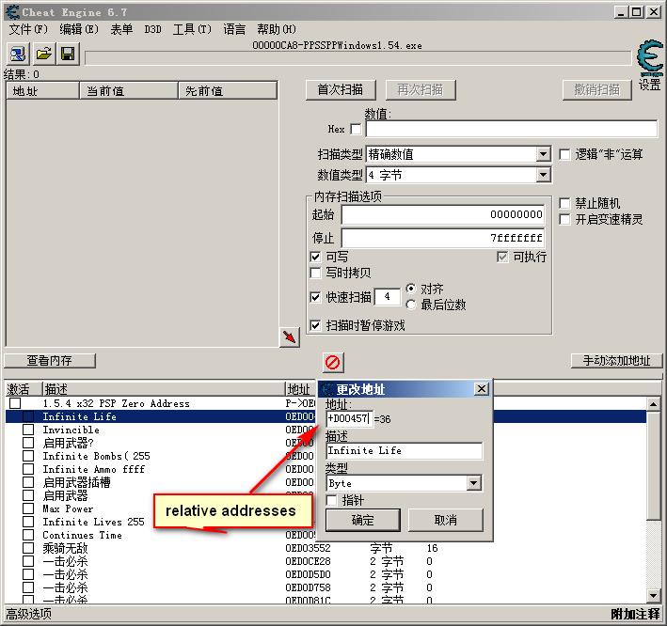Select the 对齐 radio button
The height and width of the screenshot is (626, 667).
pos(411,289)
